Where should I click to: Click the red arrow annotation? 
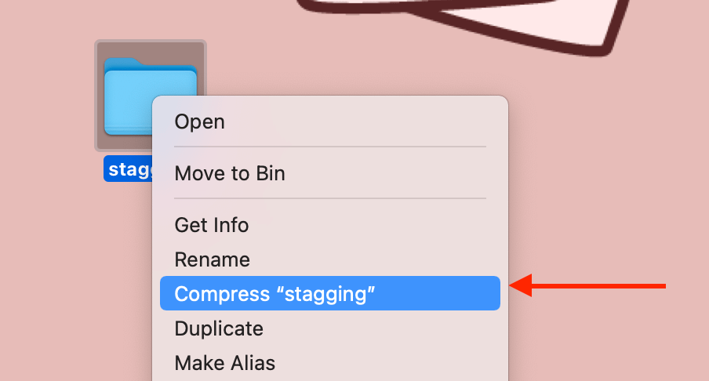pyautogui.click(x=588, y=285)
